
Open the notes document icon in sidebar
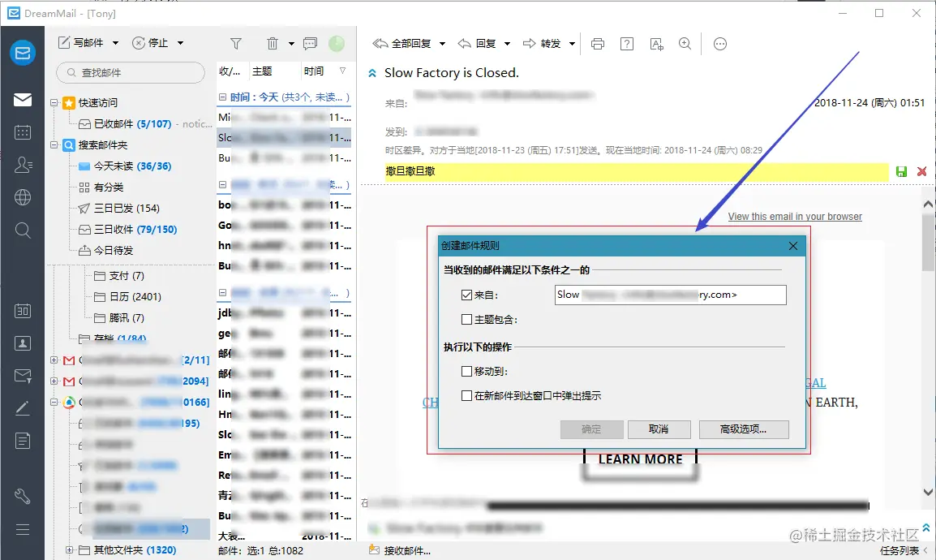23,442
